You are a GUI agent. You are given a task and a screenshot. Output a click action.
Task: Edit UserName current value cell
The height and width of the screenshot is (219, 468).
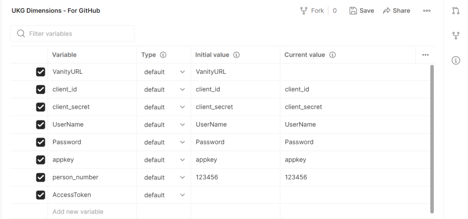point(355,125)
